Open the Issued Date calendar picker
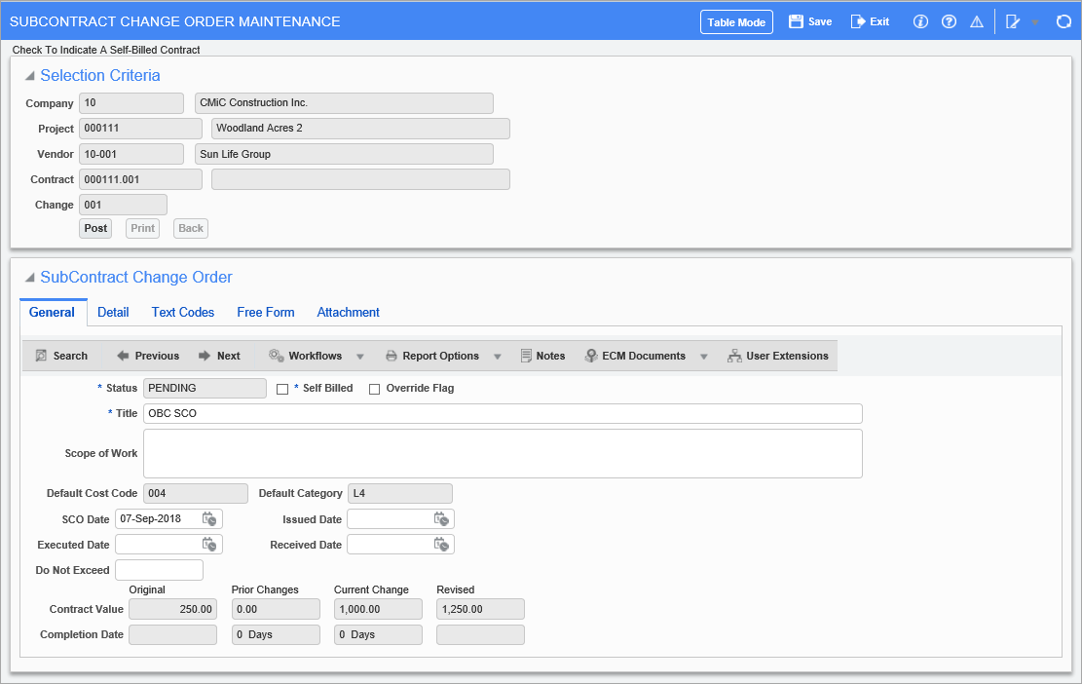The height and width of the screenshot is (684, 1082). click(441, 519)
